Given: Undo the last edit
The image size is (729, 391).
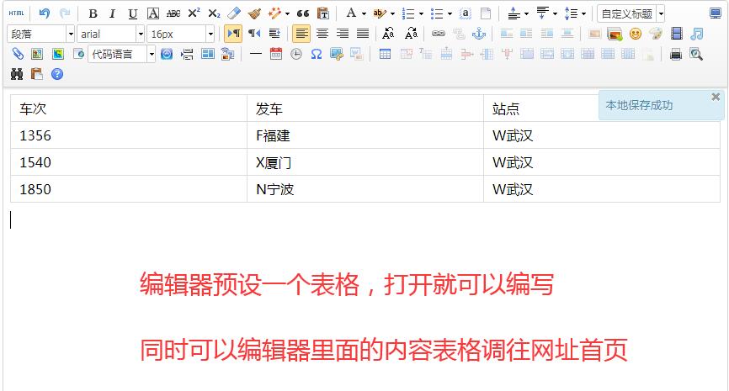Looking at the screenshot, I should (44, 13).
